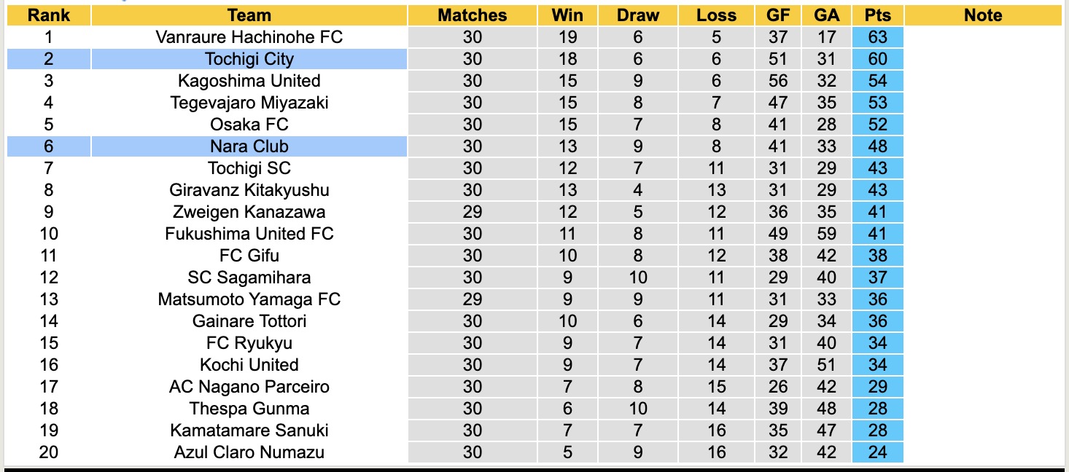Open Tegevajaro Miyazaki team entry
The image size is (1069, 472).
(x=249, y=103)
